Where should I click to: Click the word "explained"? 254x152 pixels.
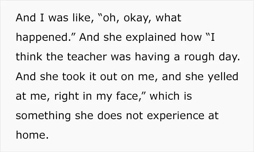click(x=151, y=38)
